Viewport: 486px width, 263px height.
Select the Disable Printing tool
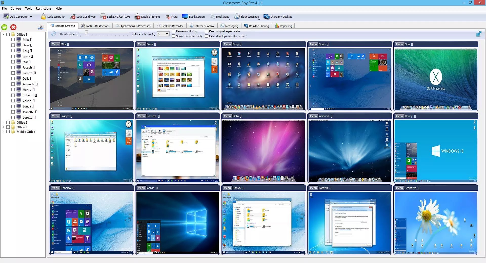click(x=148, y=16)
